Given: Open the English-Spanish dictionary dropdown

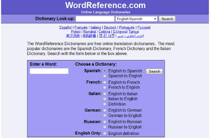Looking at the screenshot, I should click(x=136, y=19).
